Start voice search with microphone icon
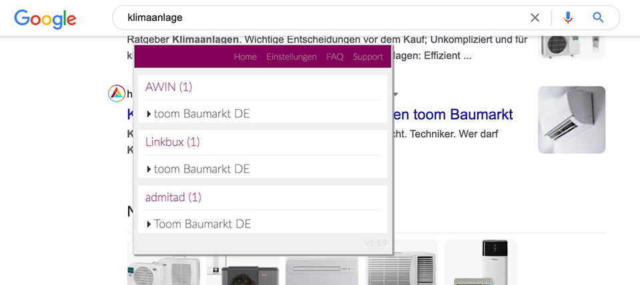The width and height of the screenshot is (640, 285). click(568, 17)
